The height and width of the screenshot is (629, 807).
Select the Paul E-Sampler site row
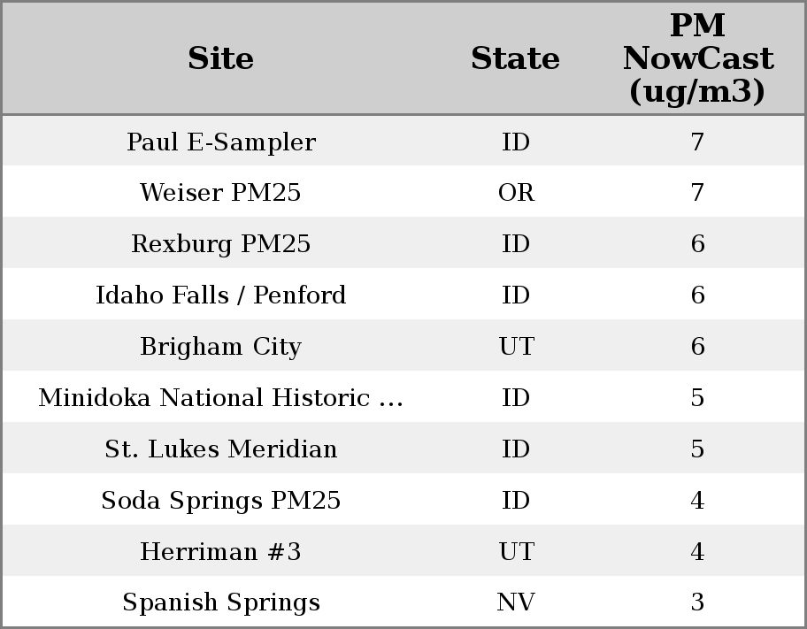[x=220, y=142]
